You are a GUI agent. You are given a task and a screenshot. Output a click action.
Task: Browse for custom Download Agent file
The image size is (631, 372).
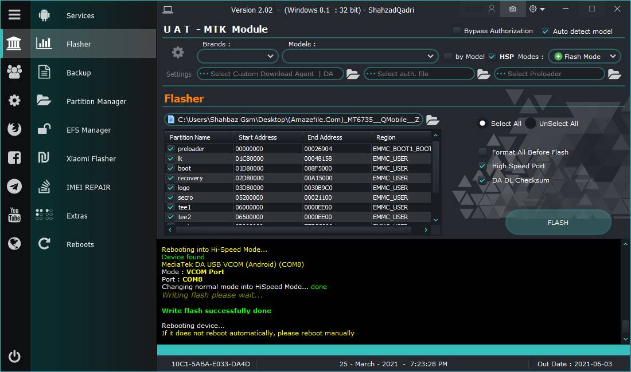click(x=353, y=74)
